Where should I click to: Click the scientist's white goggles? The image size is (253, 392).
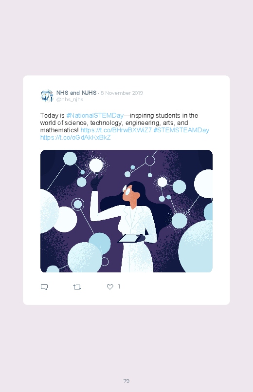click(x=126, y=190)
